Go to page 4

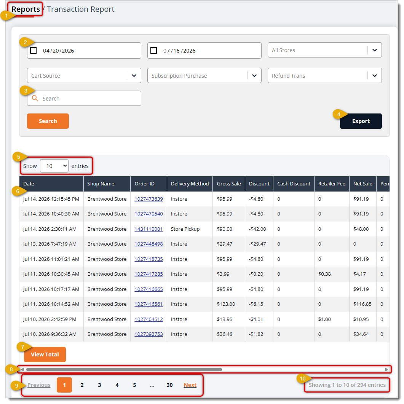(x=117, y=385)
